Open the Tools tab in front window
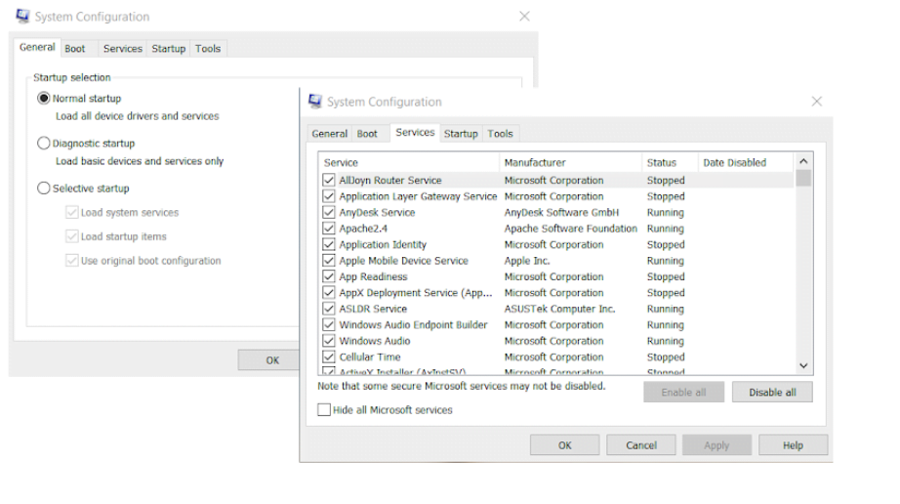 click(x=500, y=134)
